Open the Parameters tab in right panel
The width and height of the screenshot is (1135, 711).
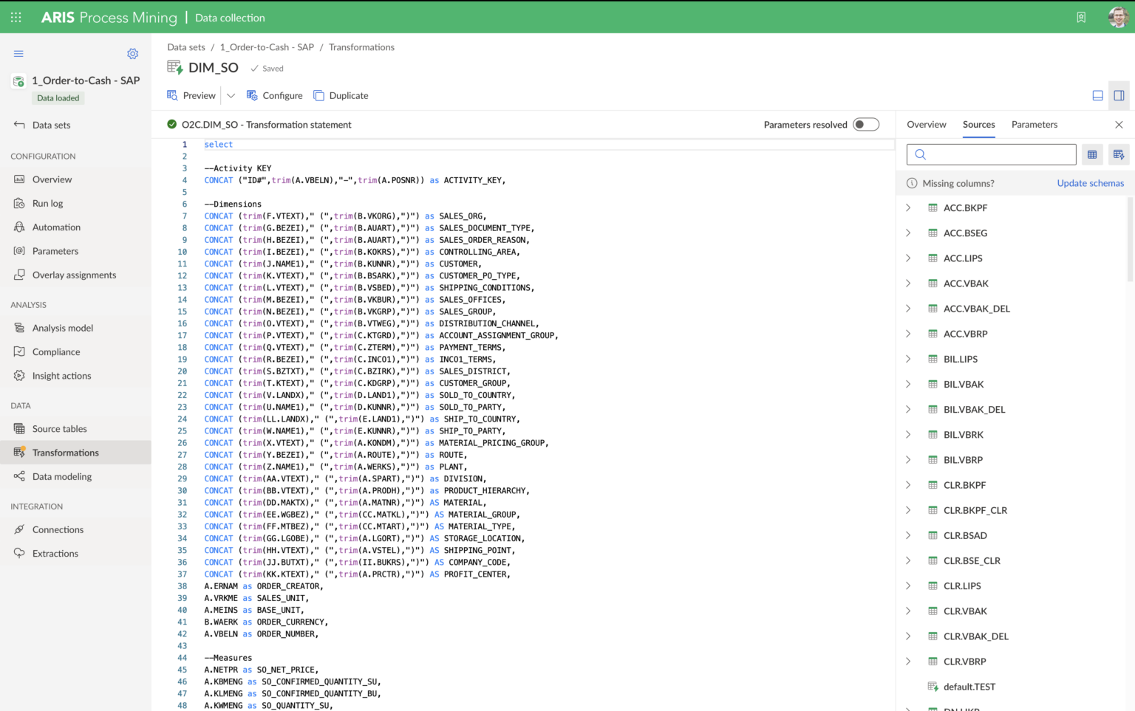1035,124
